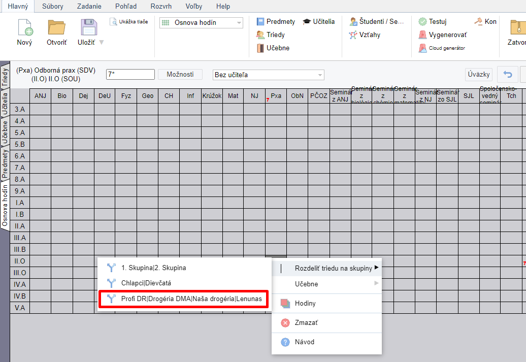Open the Triedy classes list
Image resolution: width=526 pixels, height=362 pixels.
pos(271,35)
